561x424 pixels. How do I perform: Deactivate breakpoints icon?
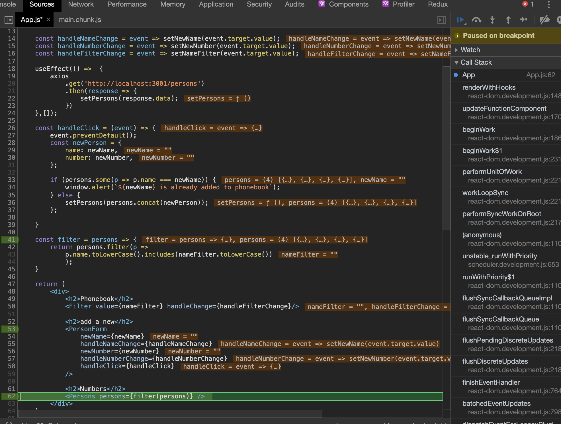click(x=544, y=20)
